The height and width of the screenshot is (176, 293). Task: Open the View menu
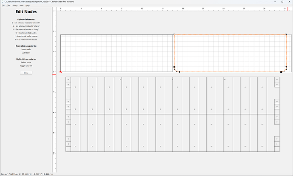coord(22,6)
